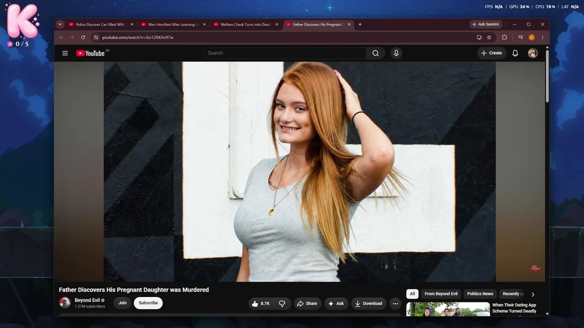This screenshot has height=328, width=584.
Task: Open the YouTube account avatar menu
Action: click(x=533, y=53)
